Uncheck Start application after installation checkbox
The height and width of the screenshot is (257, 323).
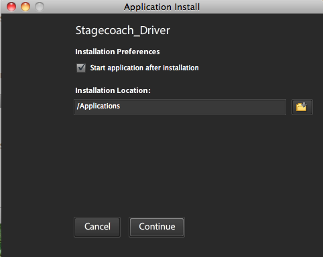pos(81,68)
